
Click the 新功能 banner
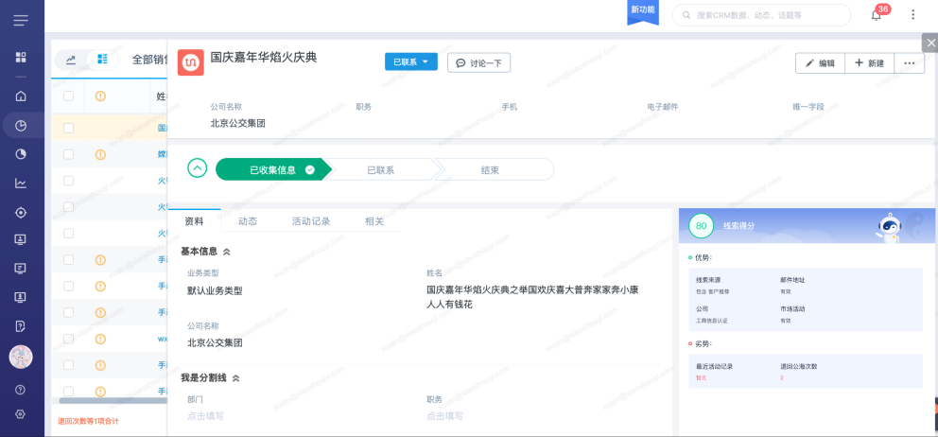[642, 12]
